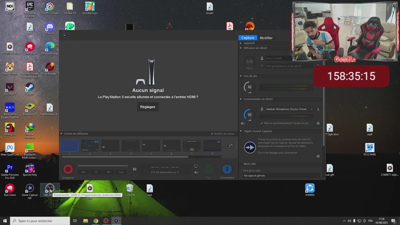
Task: Collapse the Commentaire en direct section
Action: pos(241,99)
